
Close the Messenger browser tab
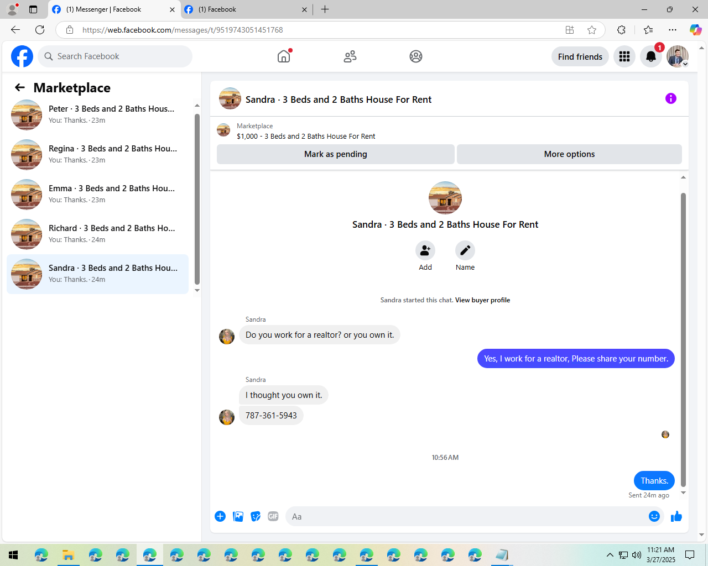coord(172,9)
